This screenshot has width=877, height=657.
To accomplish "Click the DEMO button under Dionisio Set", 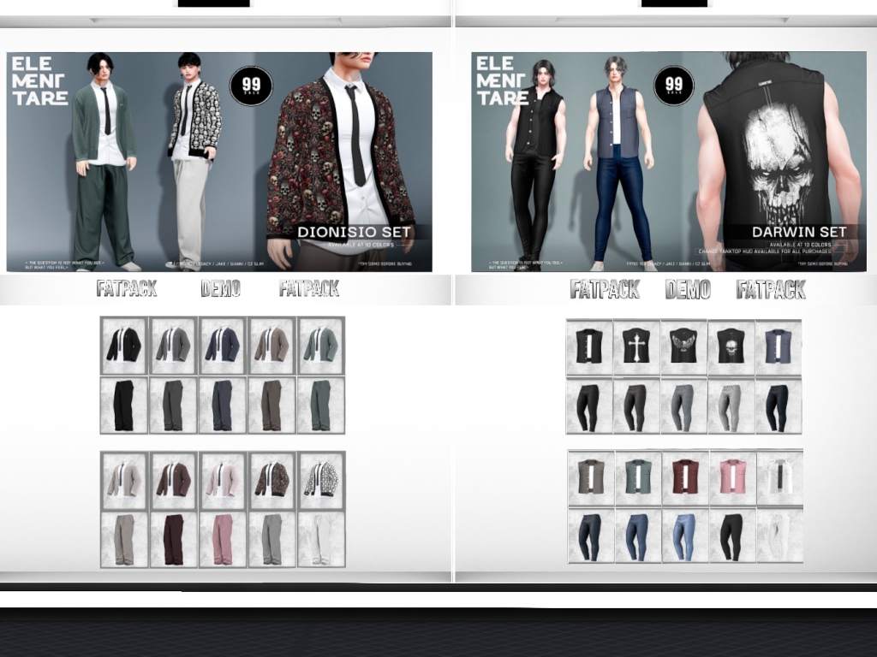I will pos(220,289).
